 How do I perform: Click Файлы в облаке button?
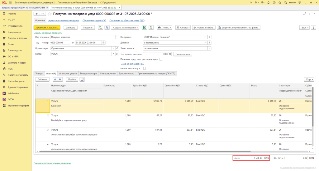point(203,28)
